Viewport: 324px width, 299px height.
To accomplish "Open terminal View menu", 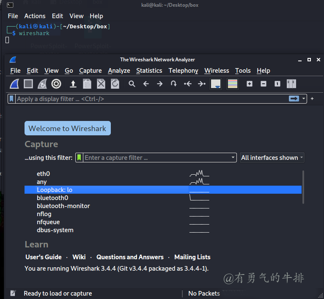I will 77,16.
